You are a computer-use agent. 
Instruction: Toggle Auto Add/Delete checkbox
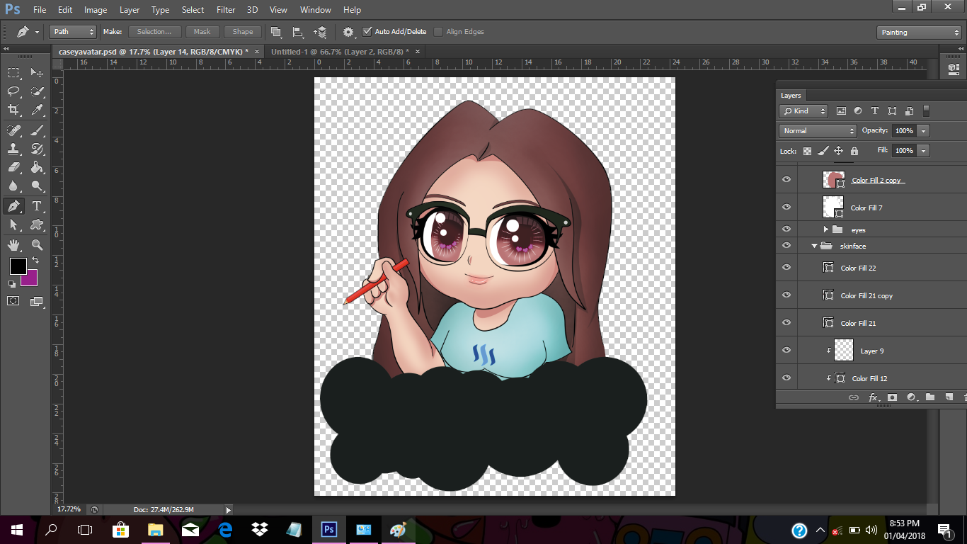click(x=367, y=32)
